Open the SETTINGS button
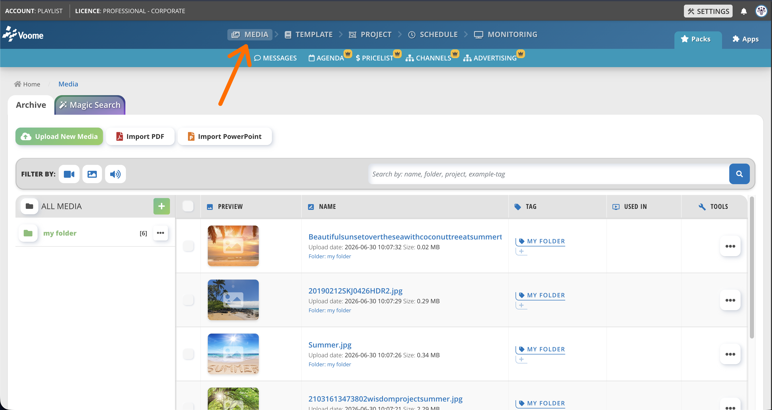 pyautogui.click(x=708, y=11)
